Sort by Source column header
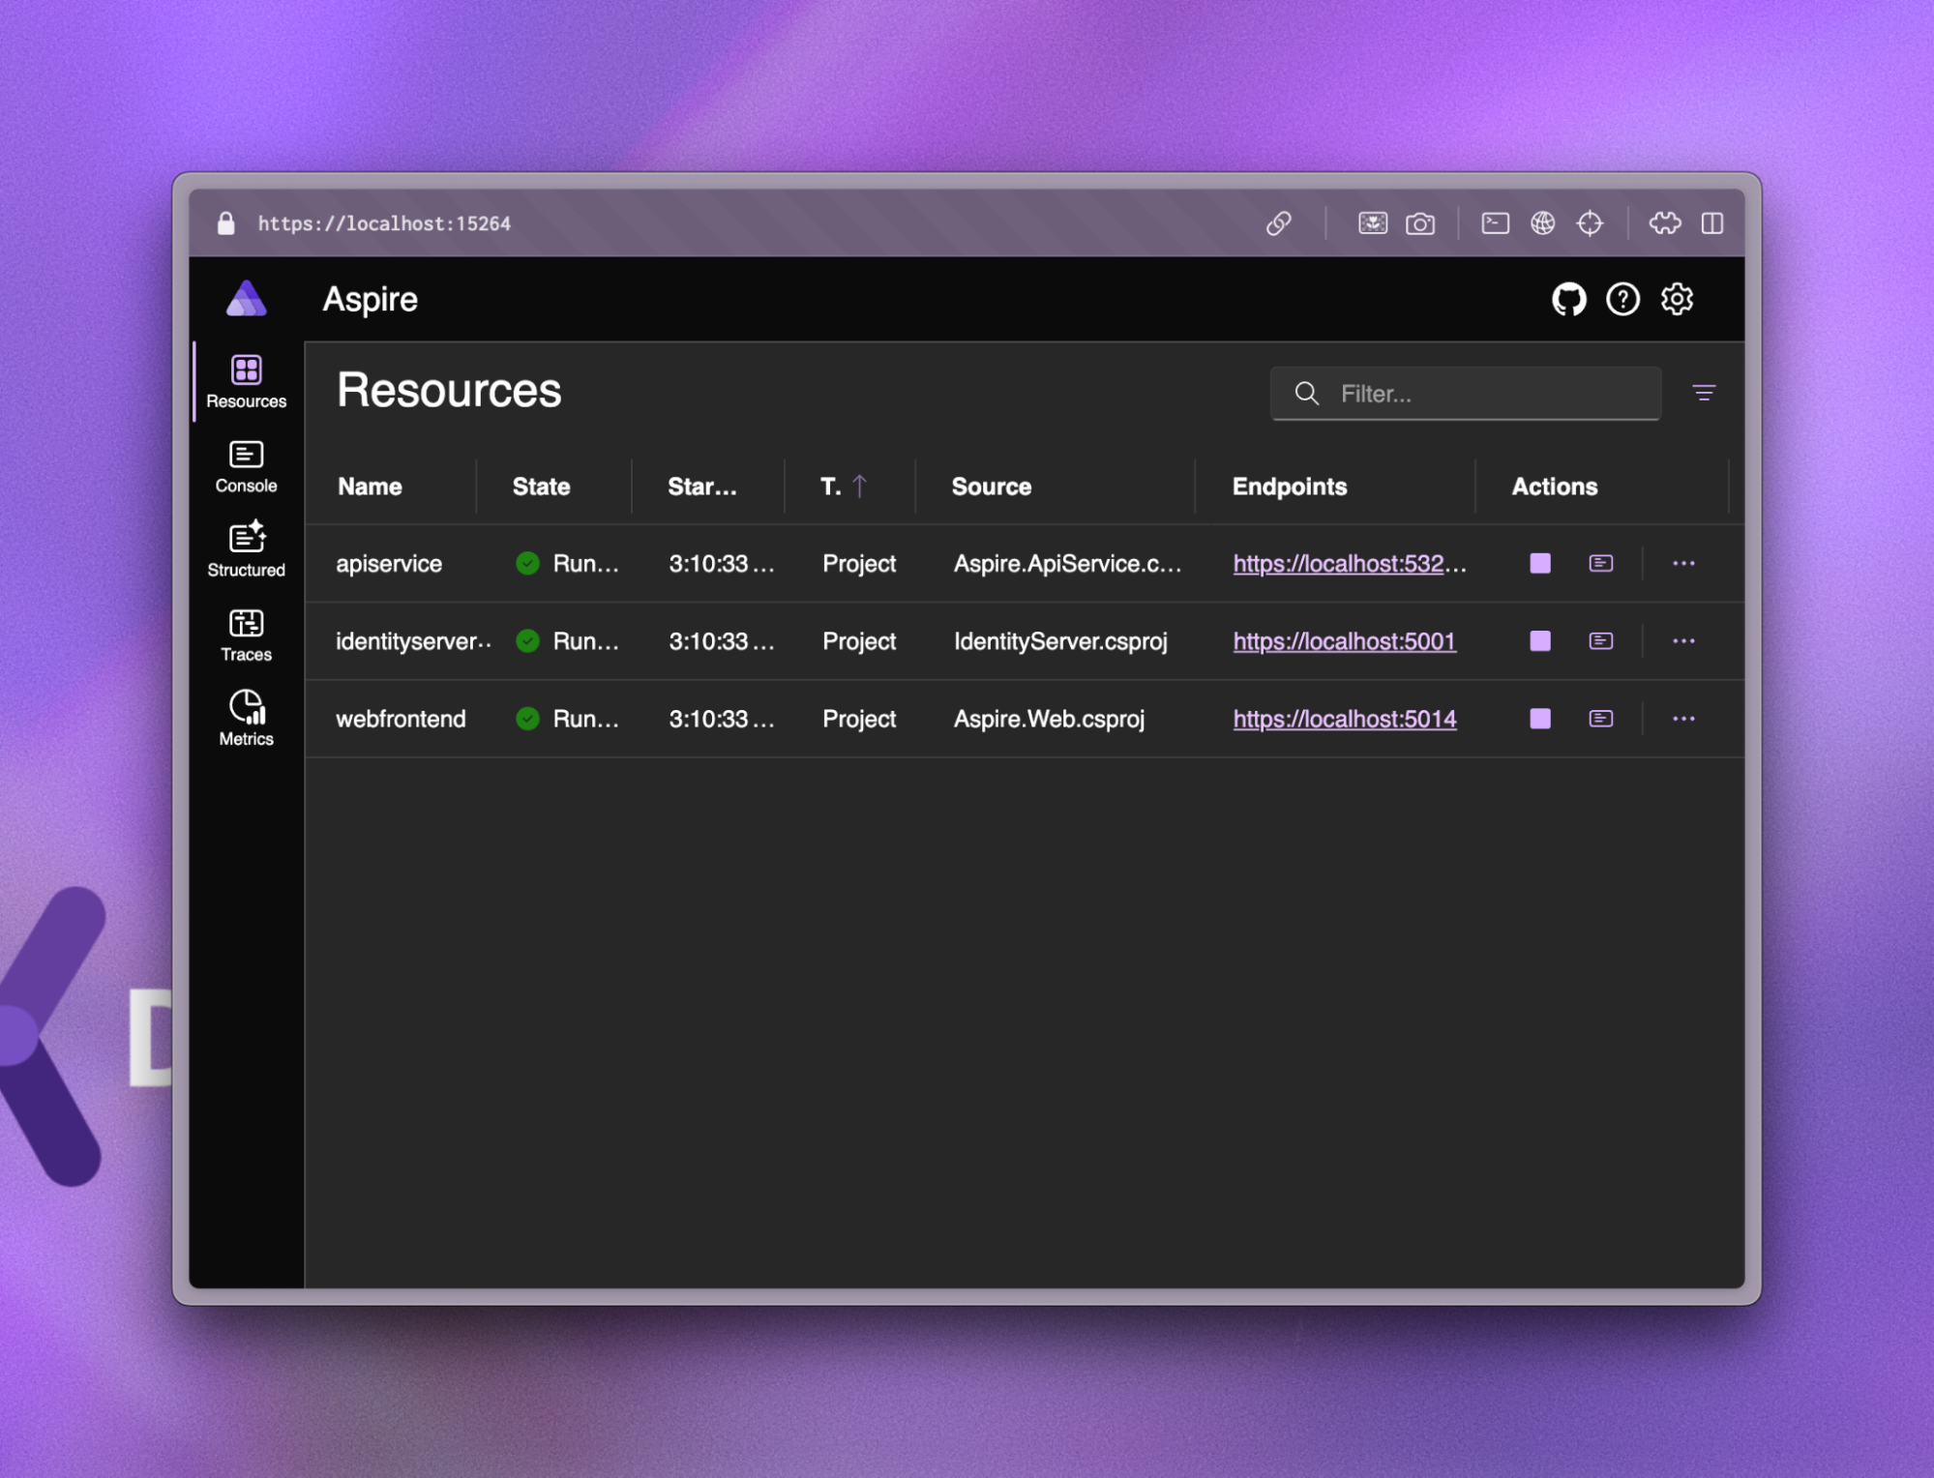 click(x=991, y=487)
